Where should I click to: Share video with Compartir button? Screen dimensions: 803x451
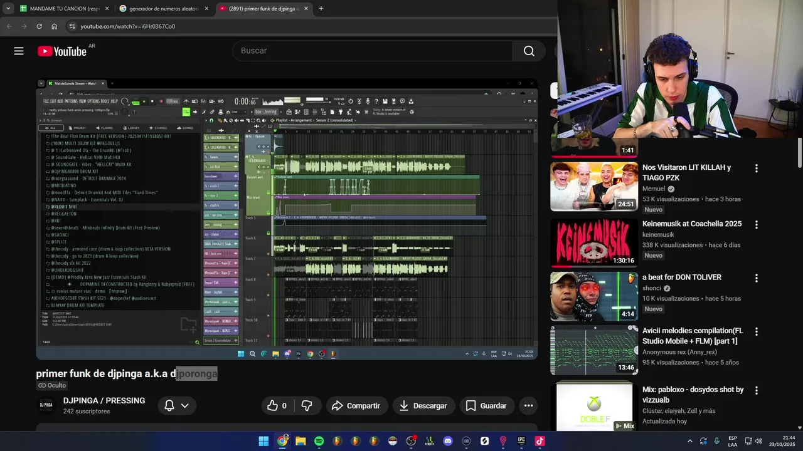(x=356, y=406)
